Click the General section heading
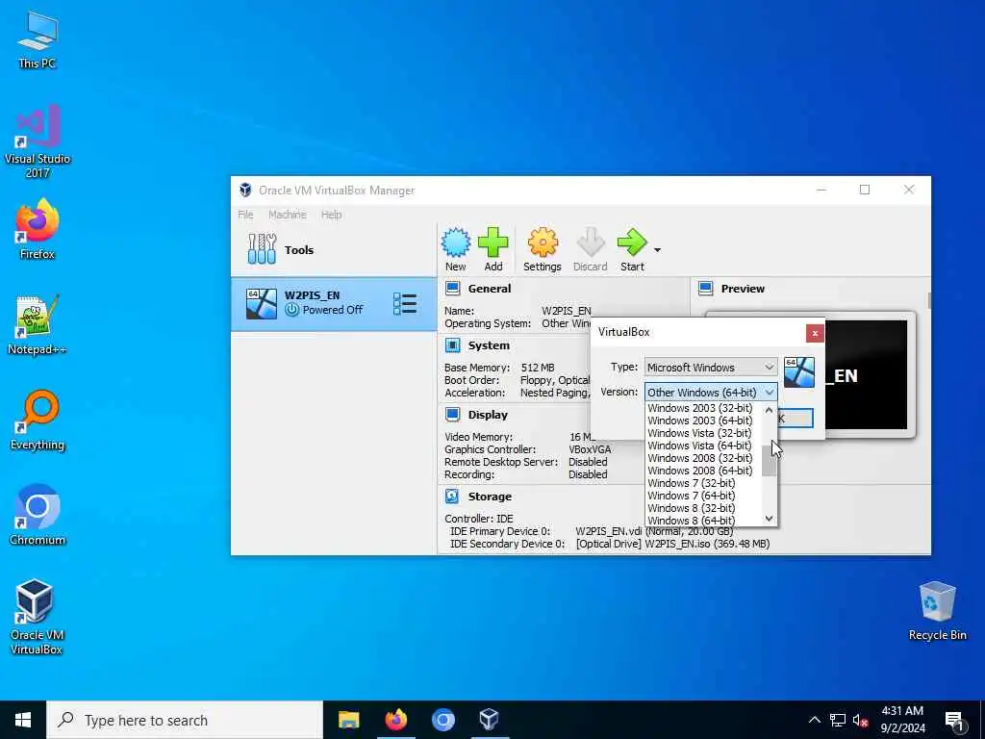This screenshot has width=985, height=739. pos(490,289)
